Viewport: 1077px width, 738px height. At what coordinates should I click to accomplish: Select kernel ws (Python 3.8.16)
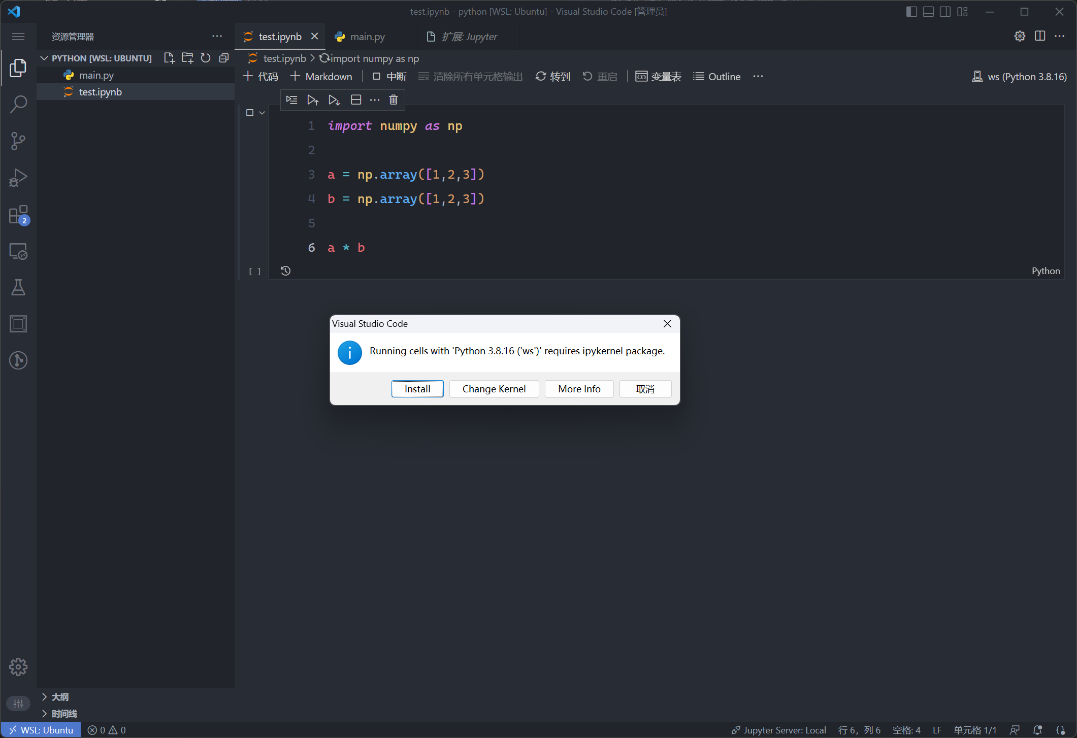[1020, 77]
